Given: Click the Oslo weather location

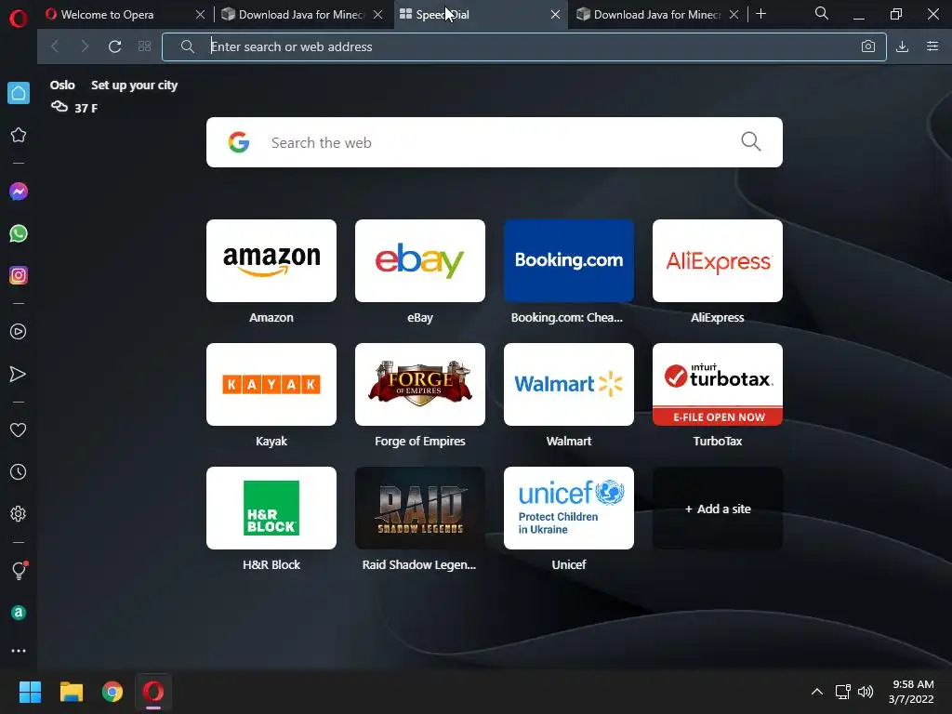Looking at the screenshot, I should (62, 85).
